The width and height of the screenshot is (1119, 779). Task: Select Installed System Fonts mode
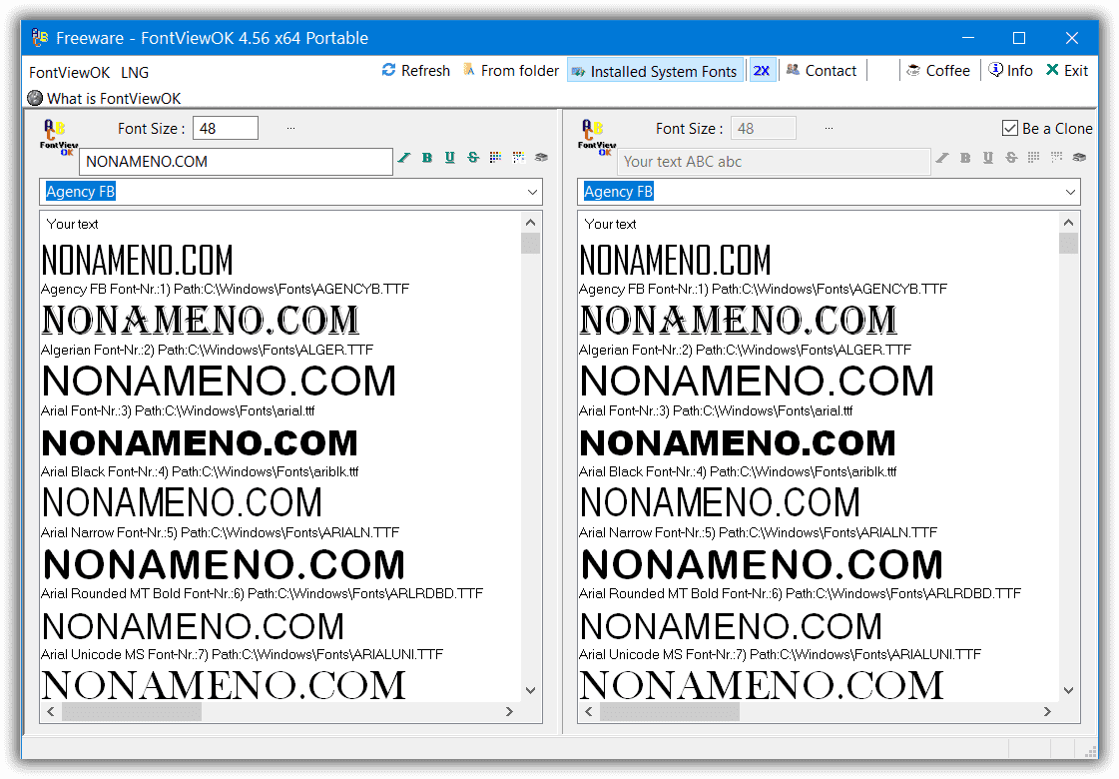655,71
